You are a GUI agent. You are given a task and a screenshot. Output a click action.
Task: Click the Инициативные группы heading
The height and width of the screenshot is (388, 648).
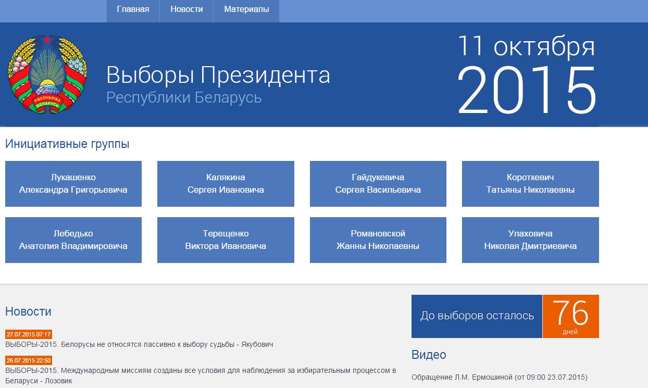67,144
